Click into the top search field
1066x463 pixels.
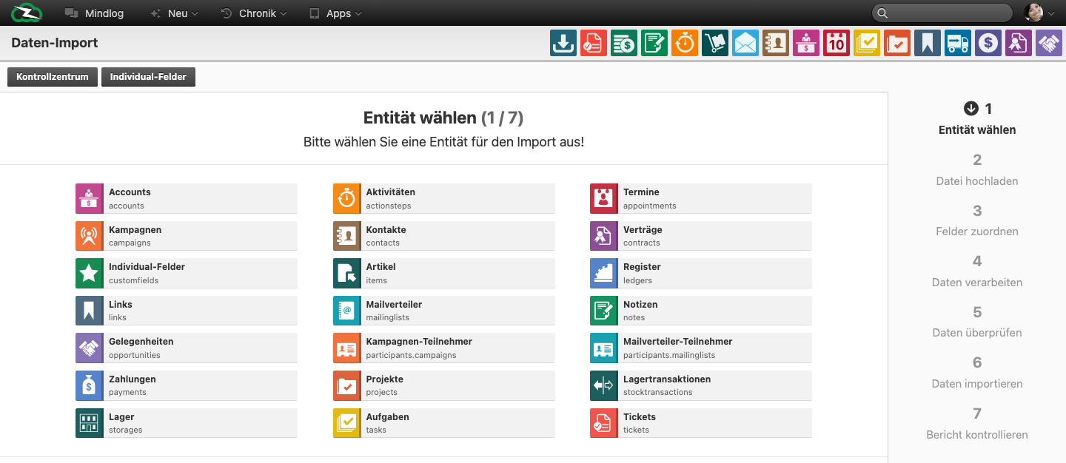tap(942, 13)
